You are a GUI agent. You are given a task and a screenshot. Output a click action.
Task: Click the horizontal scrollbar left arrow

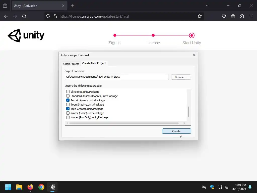tap(67, 123)
